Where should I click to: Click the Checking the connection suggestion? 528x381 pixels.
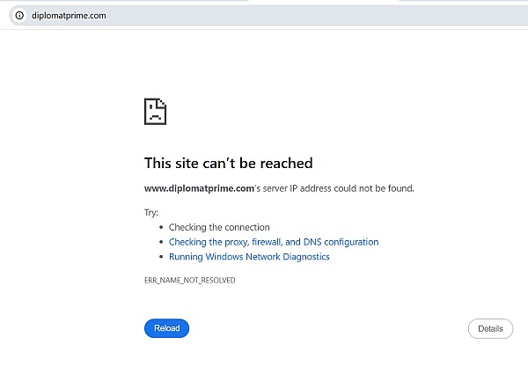coord(219,227)
